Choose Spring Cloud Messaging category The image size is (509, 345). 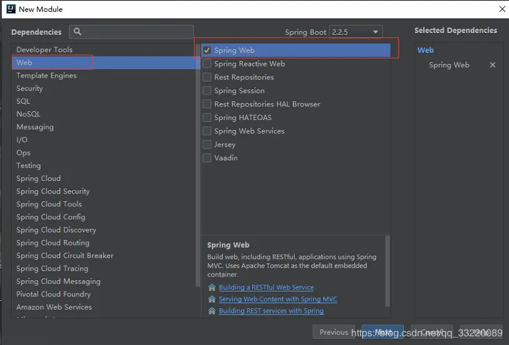click(x=104, y=282)
